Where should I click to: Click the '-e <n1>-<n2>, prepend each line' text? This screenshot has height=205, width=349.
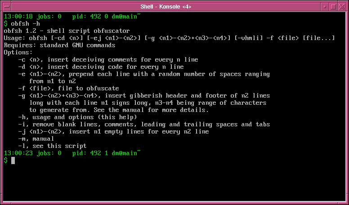click(144, 74)
